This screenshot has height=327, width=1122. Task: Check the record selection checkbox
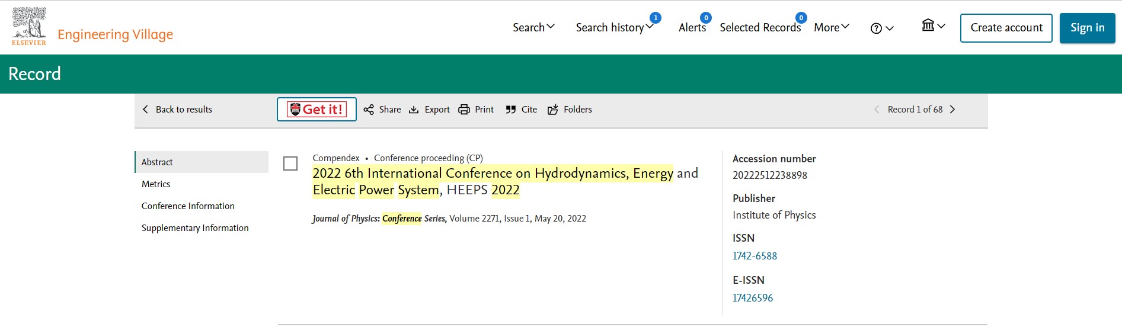[290, 163]
